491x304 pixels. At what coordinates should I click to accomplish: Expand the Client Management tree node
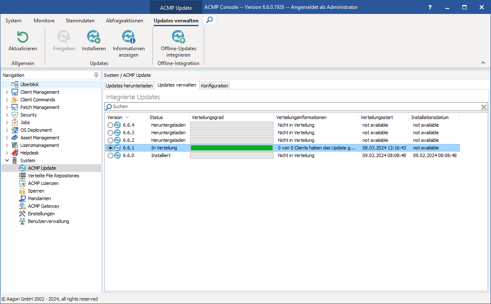(x=7, y=92)
